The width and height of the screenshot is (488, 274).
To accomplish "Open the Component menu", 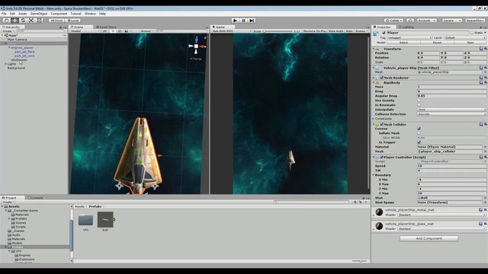I will point(59,14).
